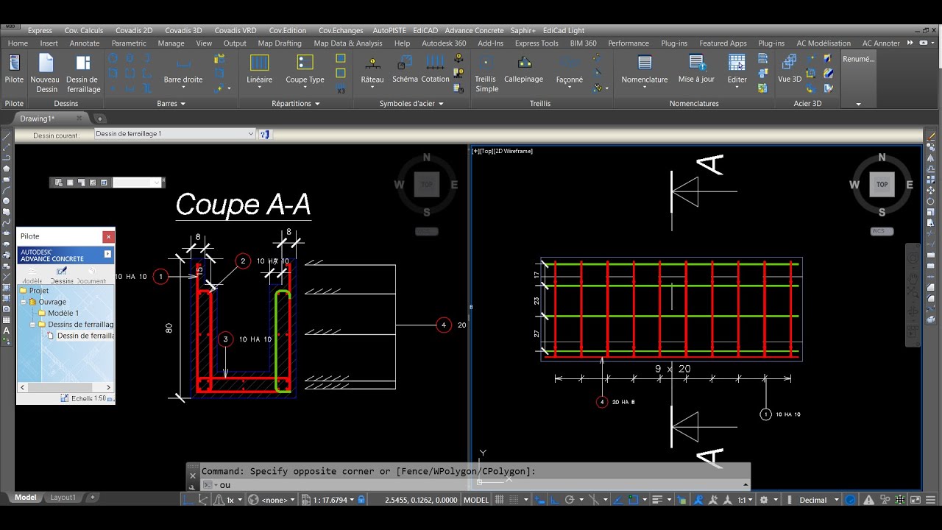Select the Linéaire distribution tool
942x530 pixels.
coord(259,71)
